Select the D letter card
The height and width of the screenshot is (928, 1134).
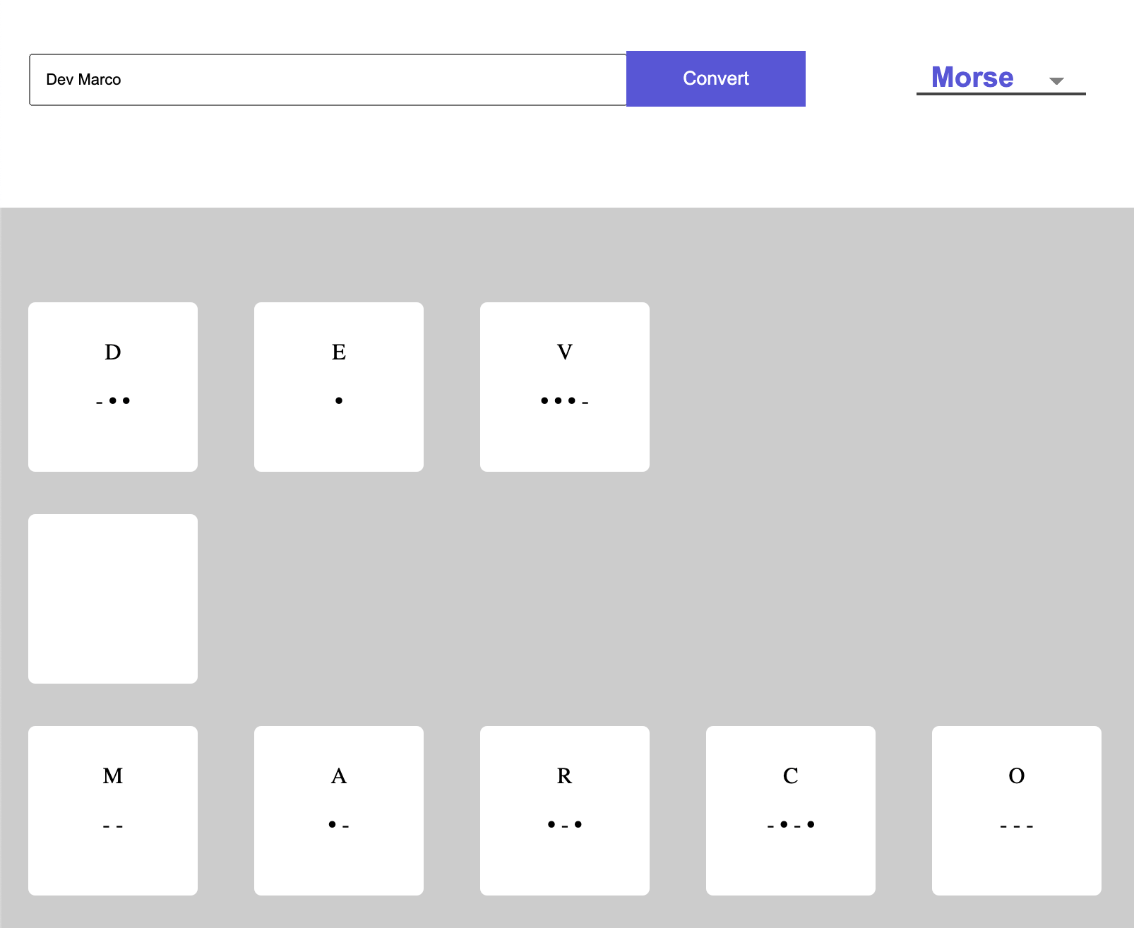(113, 386)
